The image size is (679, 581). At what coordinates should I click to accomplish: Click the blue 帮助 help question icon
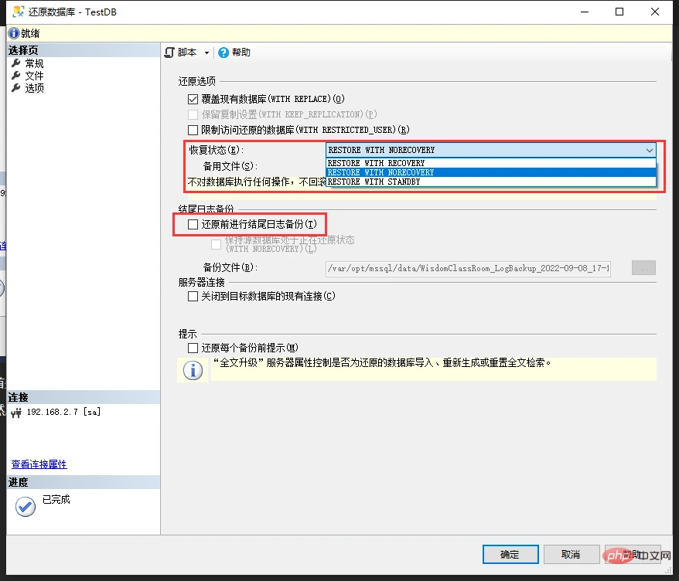[223, 53]
